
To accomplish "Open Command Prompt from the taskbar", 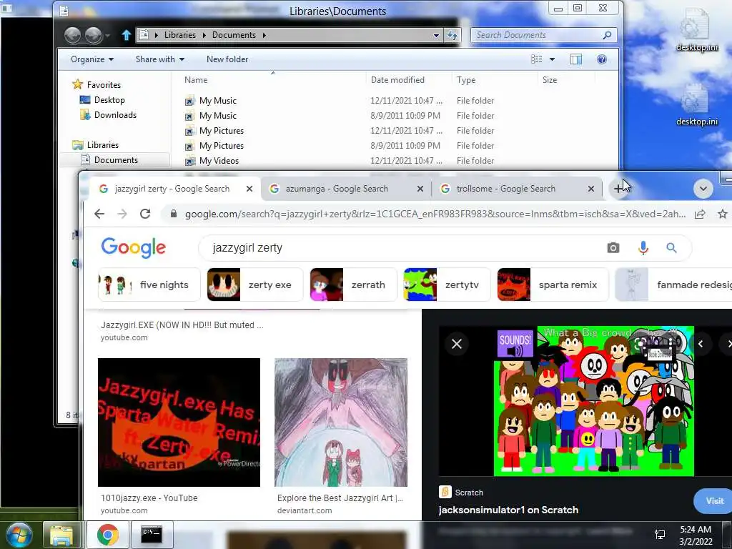I will tap(152, 535).
